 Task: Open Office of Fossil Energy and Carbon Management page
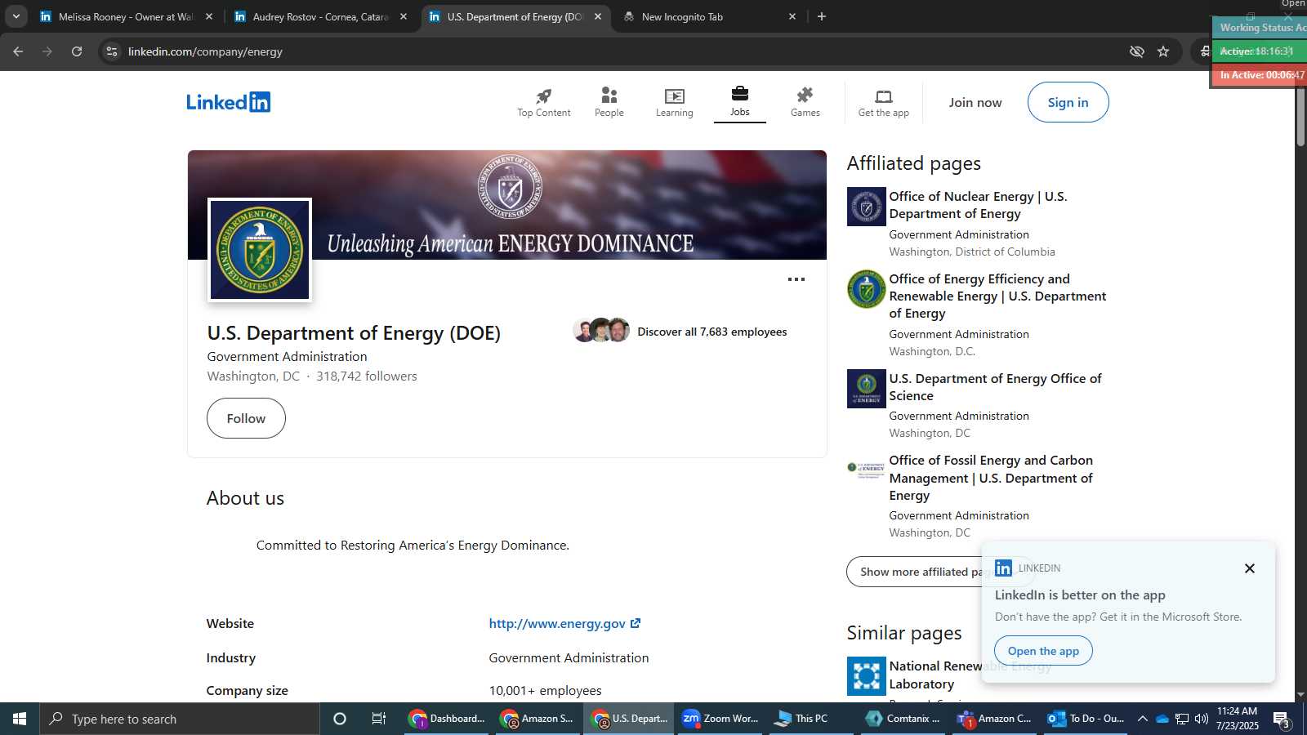(991, 478)
